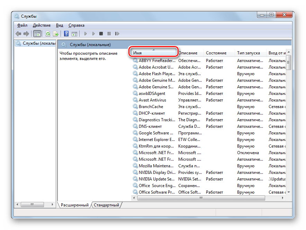Open the Файл menu
This screenshot has width=306, height=230.
point(22,25)
